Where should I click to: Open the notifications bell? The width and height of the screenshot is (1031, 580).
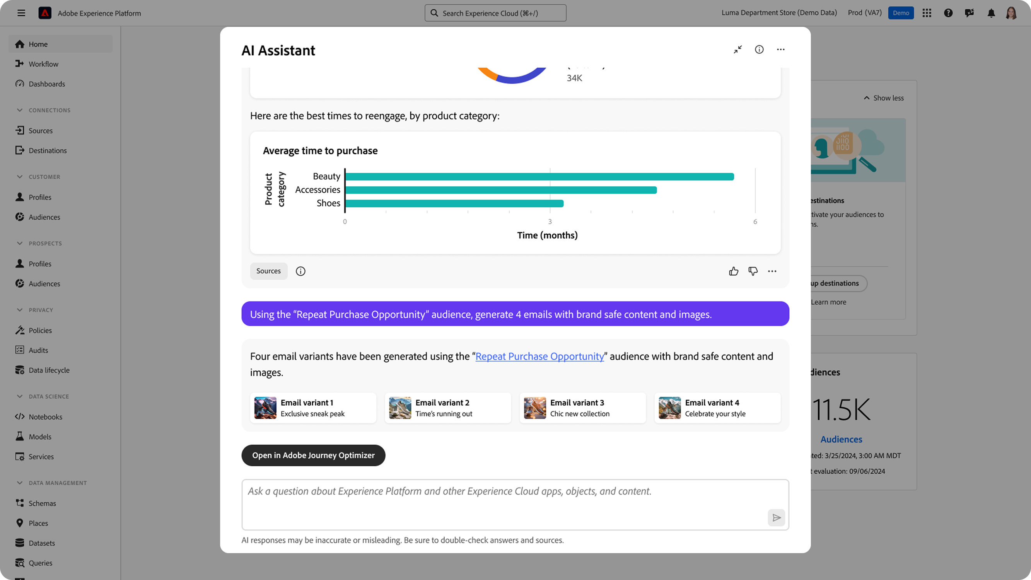[x=991, y=13]
